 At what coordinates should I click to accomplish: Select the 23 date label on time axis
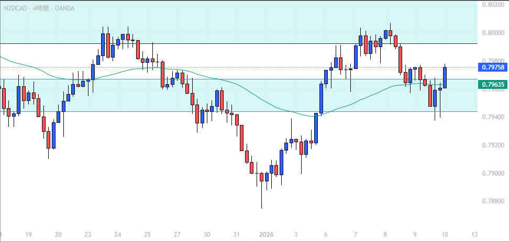point(88,235)
